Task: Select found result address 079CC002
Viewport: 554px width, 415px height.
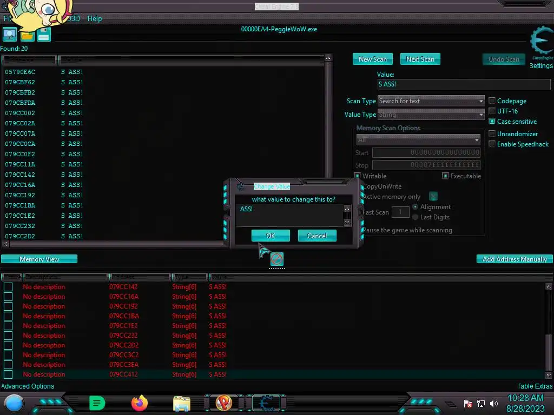Action: [20, 113]
